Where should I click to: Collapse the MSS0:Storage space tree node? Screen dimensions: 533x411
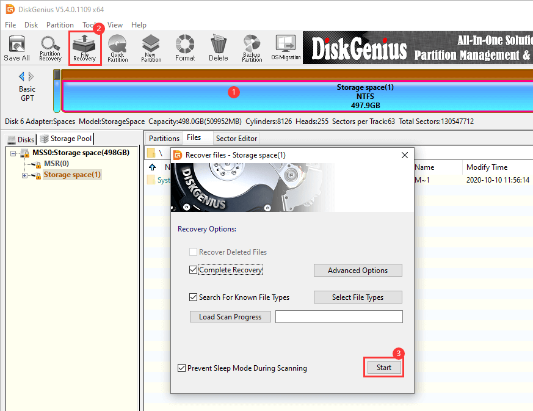pos(13,153)
